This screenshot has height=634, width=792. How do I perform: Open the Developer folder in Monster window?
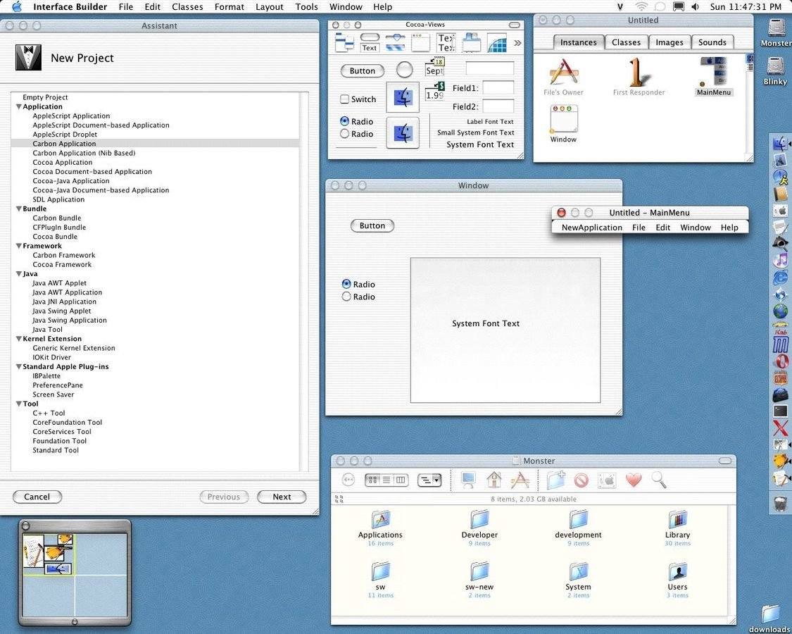click(479, 519)
